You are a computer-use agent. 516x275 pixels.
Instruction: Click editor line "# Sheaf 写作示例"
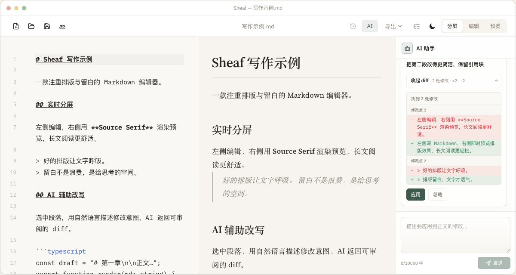[64, 59]
